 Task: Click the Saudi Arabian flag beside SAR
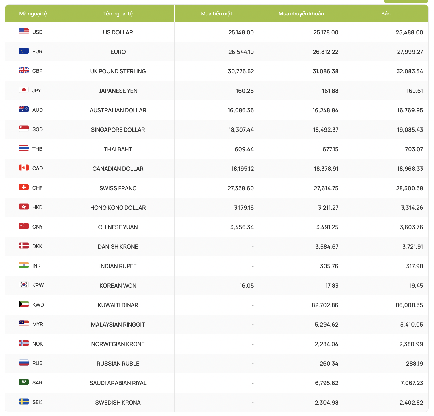point(24,382)
